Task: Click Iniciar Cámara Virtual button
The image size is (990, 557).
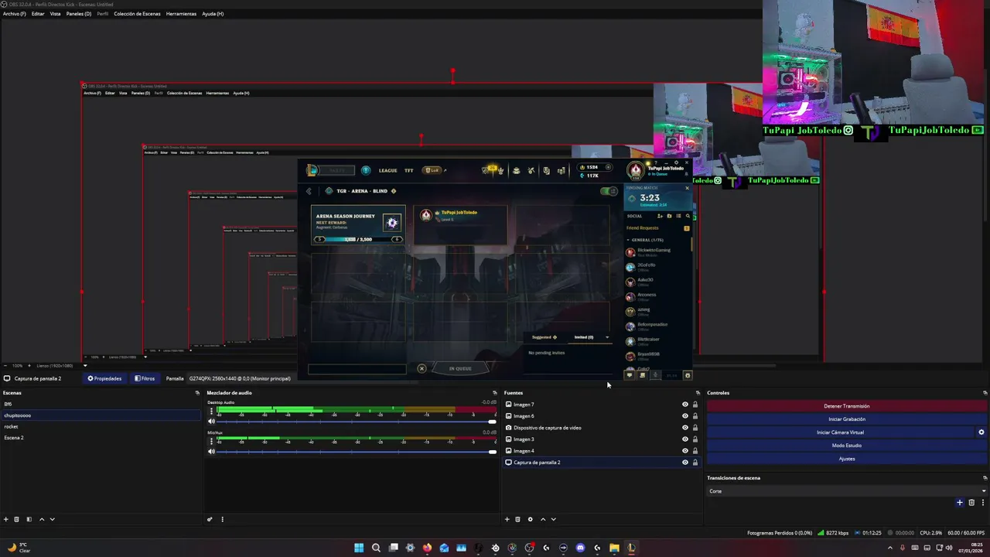Action: coord(841,432)
